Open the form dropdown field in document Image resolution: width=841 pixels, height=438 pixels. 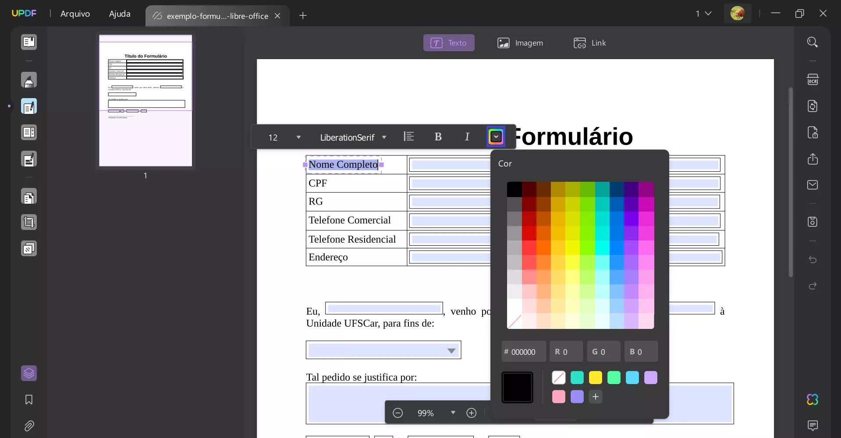point(383,350)
